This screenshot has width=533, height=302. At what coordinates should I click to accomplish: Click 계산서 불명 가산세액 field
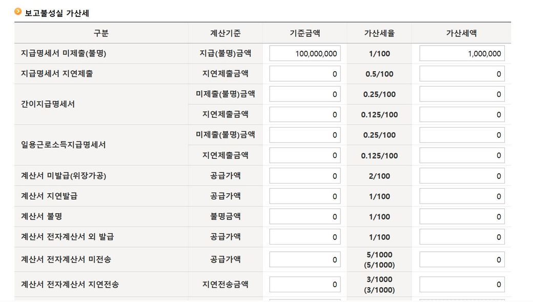pos(462,216)
